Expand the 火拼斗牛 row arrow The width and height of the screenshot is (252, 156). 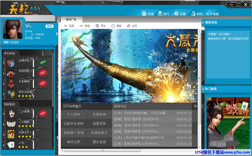click(4, 134)
